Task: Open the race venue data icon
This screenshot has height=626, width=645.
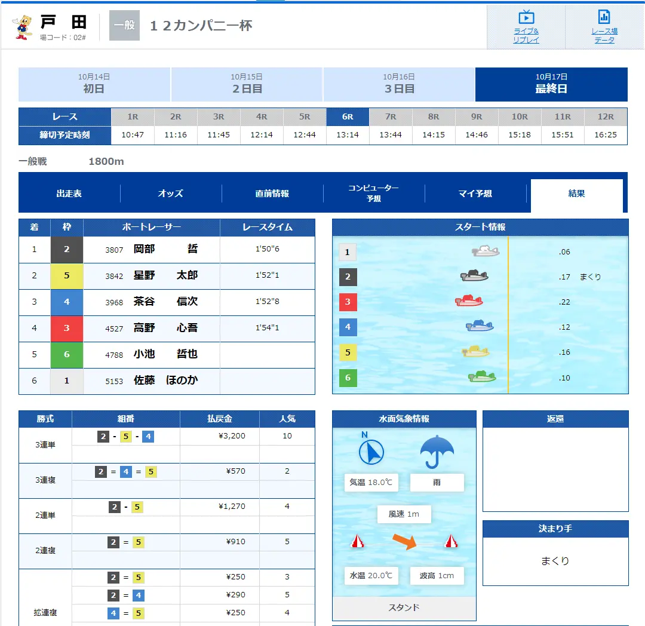Action: tap(604, 17)
